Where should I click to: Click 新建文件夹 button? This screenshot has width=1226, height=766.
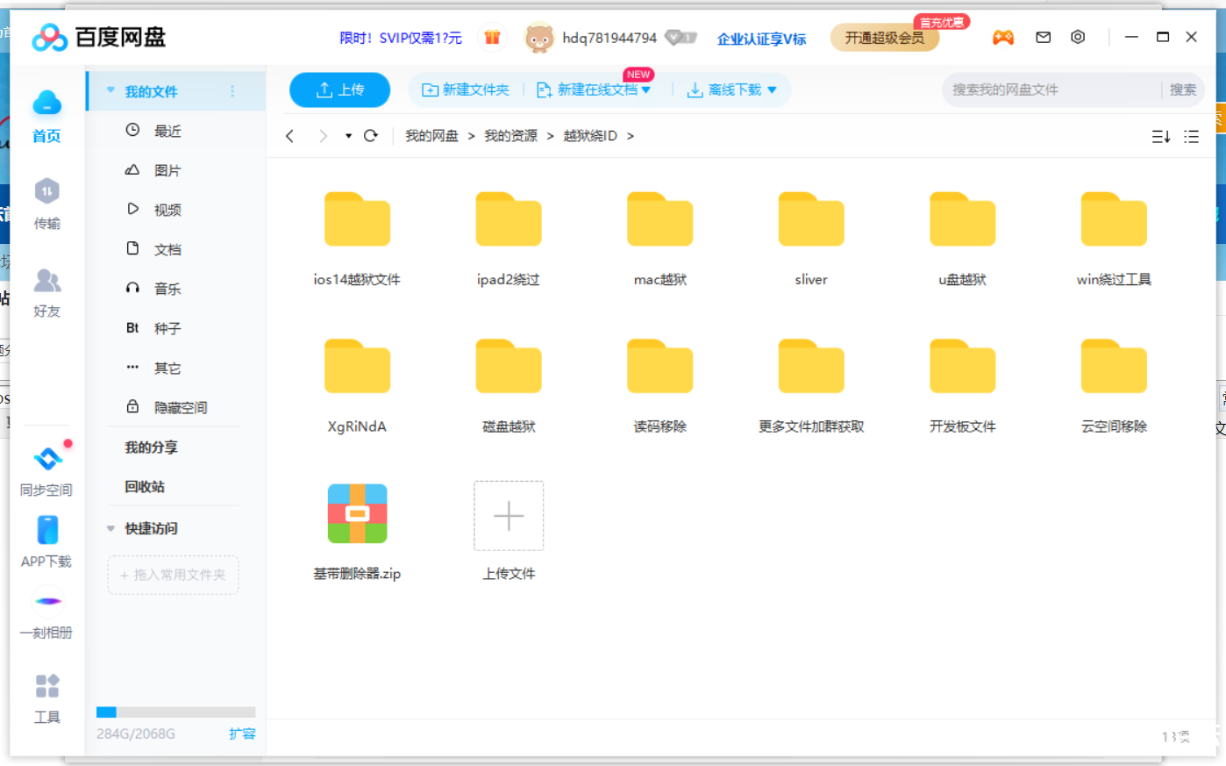click(466, 89)
